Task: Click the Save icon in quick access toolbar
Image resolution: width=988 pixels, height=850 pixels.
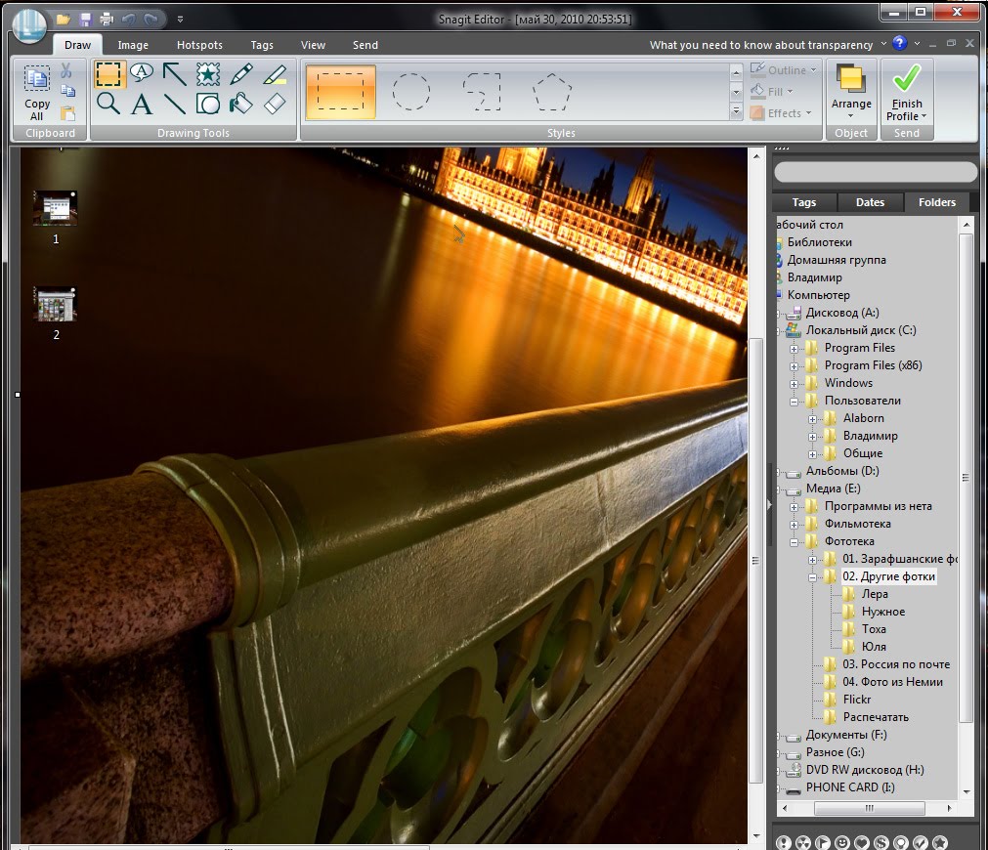Action: coord(85,19)
